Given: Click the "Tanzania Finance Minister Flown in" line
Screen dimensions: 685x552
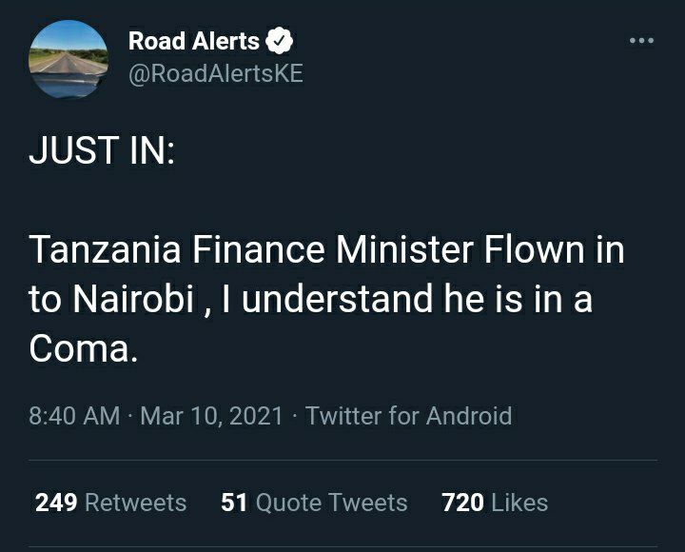Looking at the screenshot, I should (x=326, y=250).
